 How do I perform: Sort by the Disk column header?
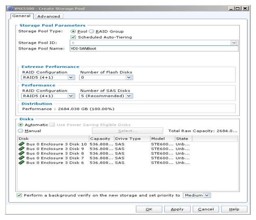coord(53,139)
